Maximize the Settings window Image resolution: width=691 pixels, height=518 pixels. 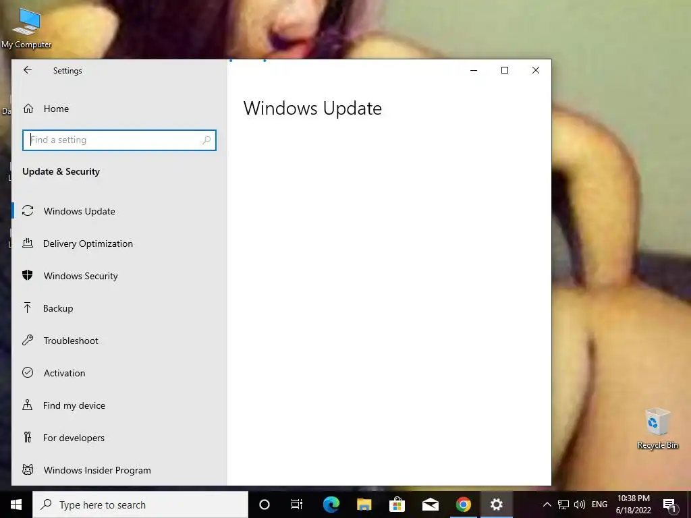505,70
